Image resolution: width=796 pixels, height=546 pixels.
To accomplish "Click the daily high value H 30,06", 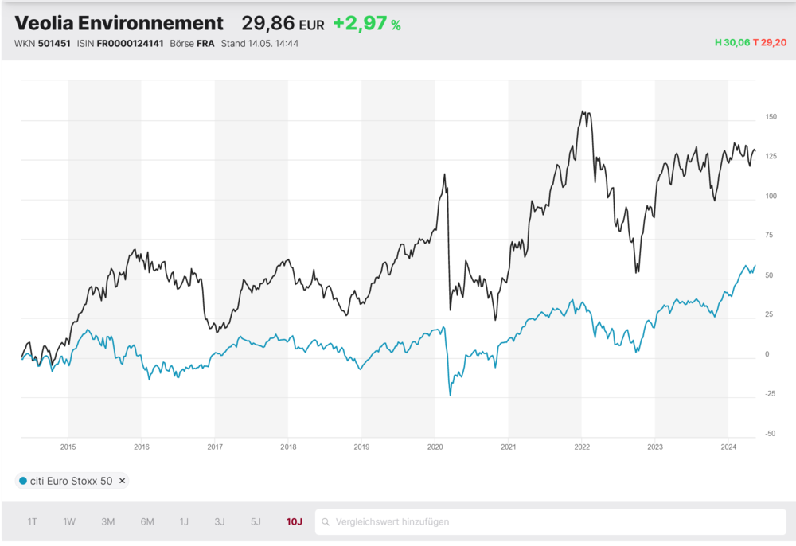I will pos(732,43).
